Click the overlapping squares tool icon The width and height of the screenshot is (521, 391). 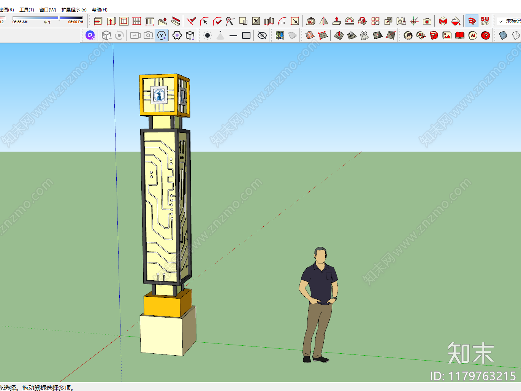point(243,21)
